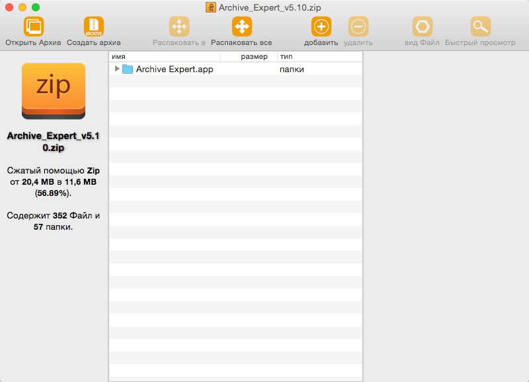
Task: Click the zip proxy icon in title bar
Action: tap(211, 7)
